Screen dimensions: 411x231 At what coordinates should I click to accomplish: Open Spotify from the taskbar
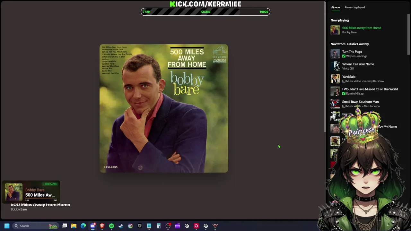(111, 226)
